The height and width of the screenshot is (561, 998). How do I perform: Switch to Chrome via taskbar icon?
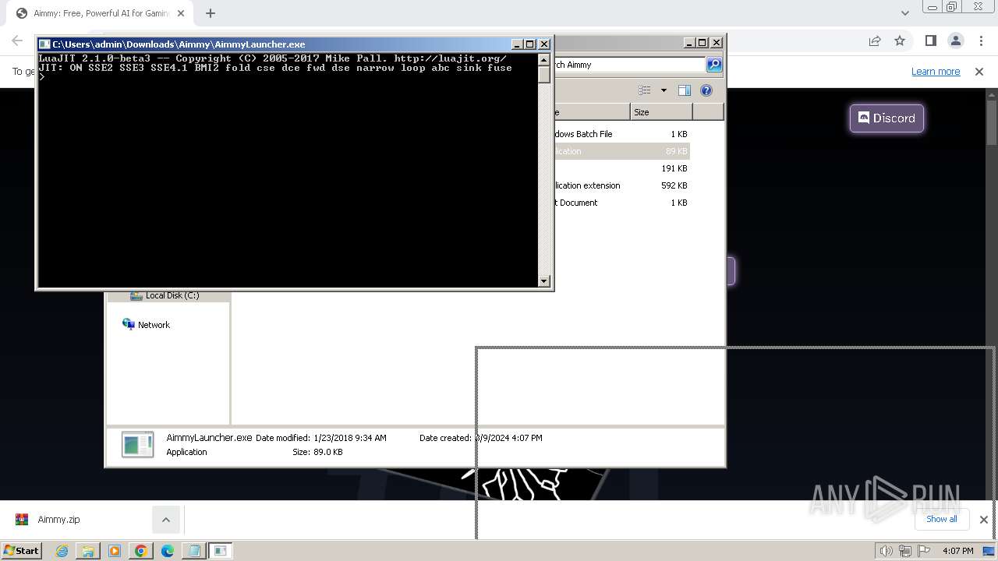point(141,551)
